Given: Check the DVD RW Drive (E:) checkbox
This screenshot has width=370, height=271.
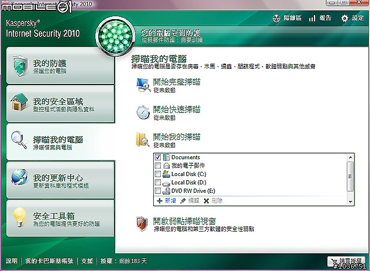Looking at the screenshot, I should (158, 191).
